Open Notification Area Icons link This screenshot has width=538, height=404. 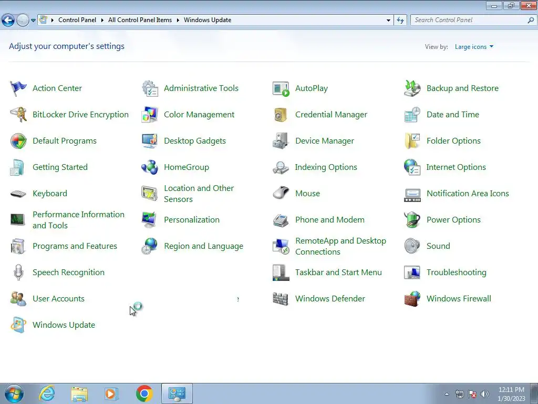point(468,194)
